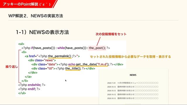Image resolution: width=187 pixels, height=105 pixels.
Task: Click the red note '次の投稿情報をセット'
Action: [x=111, y=34]
